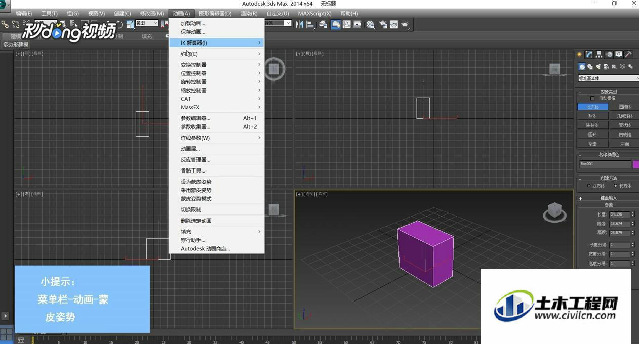The height and width of the screenshot is (344, 639).
Task: Click the Render Setup icon
Action: click(x=383, y=24)
